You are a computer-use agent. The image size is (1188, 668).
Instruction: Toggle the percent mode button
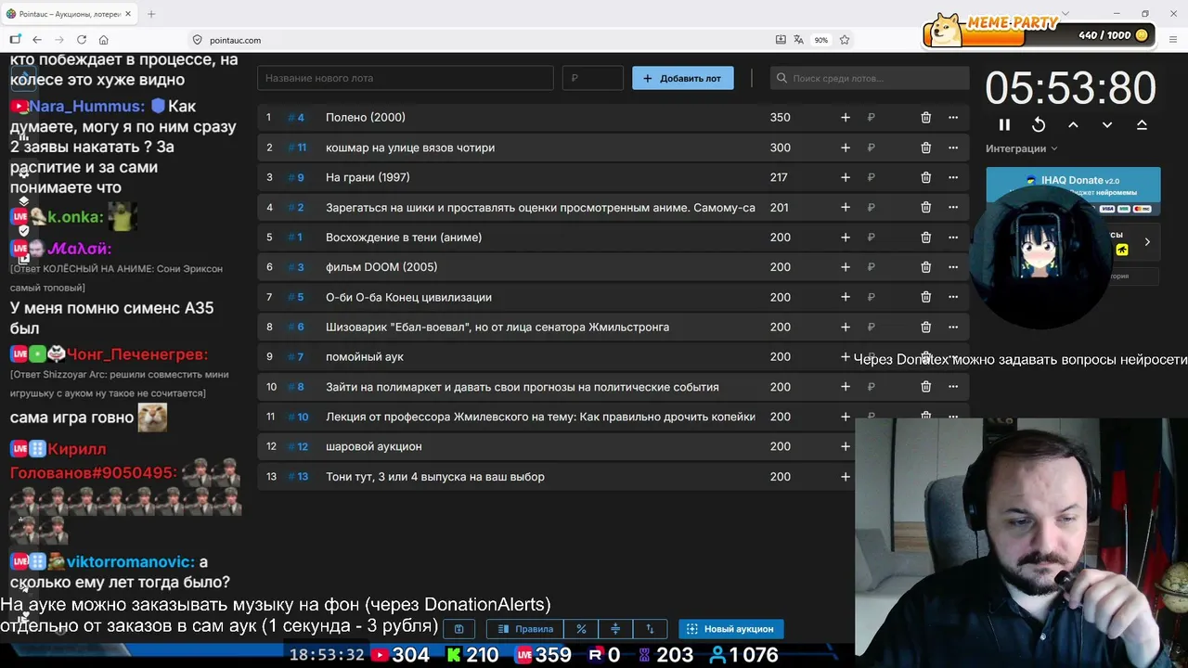click(581, 629)
